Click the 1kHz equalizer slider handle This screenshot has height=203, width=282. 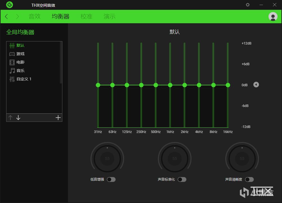click(x=170, y=85)
